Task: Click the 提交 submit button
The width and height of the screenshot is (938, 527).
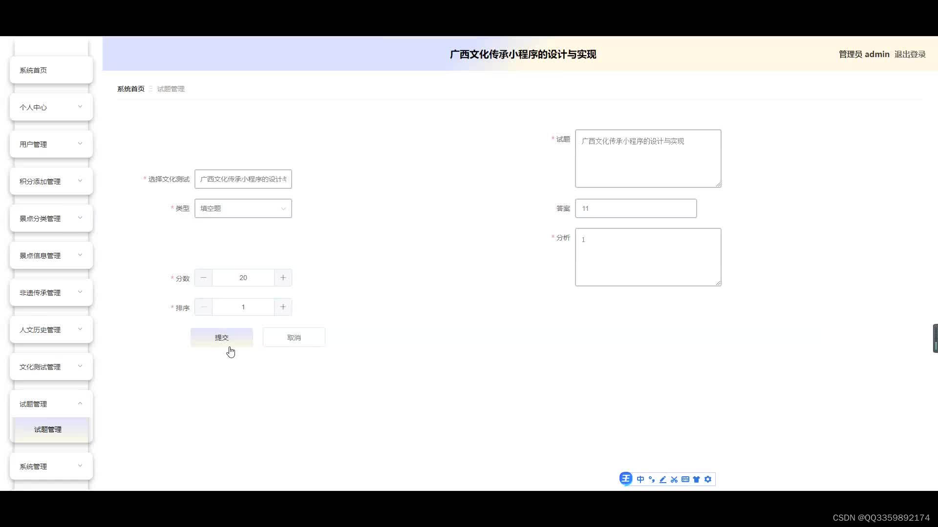Action: pyautogui.click(x=222, y=337)
